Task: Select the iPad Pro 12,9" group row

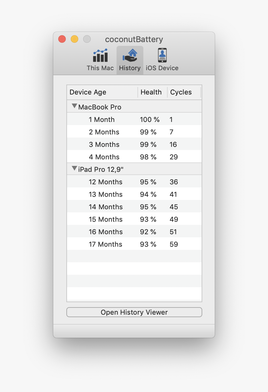Action: (x=134, y=169)
